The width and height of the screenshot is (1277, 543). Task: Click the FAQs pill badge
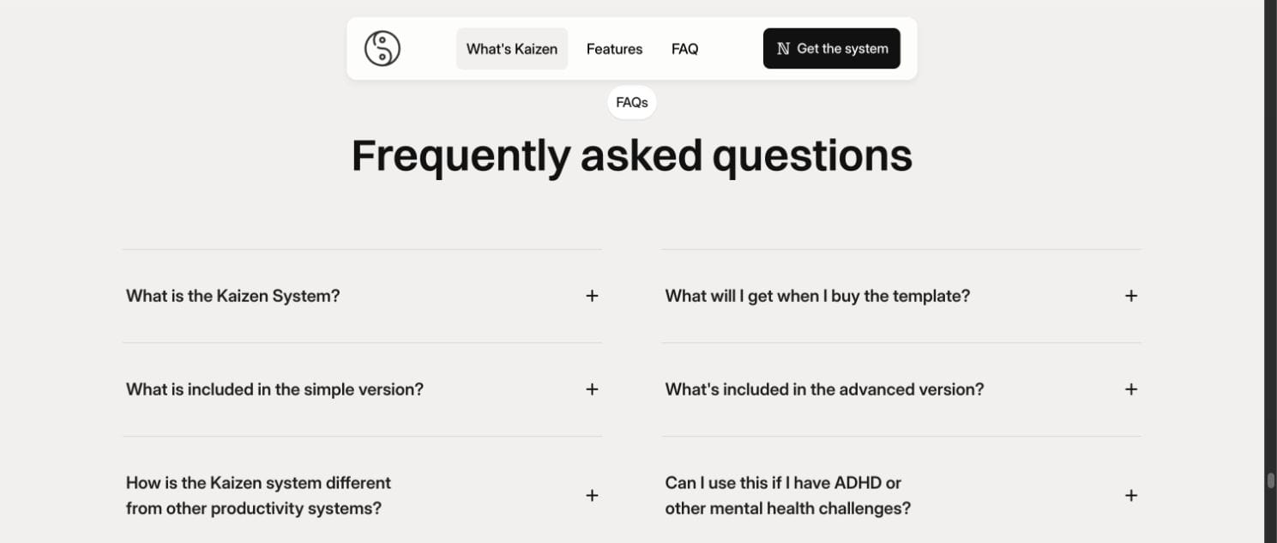[632, 102]
